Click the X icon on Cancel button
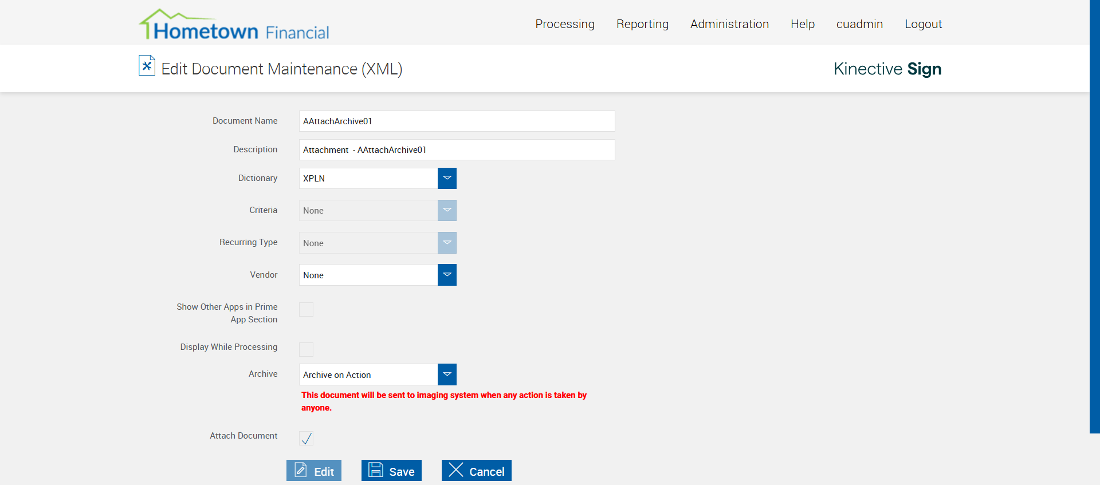The width and height of the screenshot is (1100, 485). tap(456, 470)
